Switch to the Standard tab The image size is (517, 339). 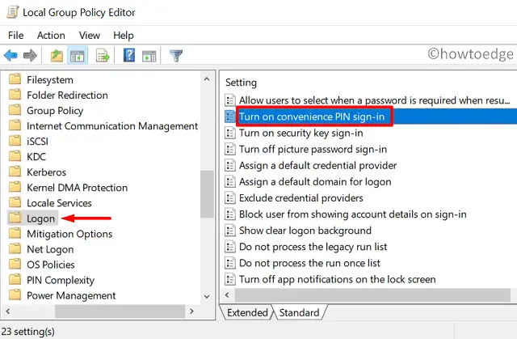point(300,312)
